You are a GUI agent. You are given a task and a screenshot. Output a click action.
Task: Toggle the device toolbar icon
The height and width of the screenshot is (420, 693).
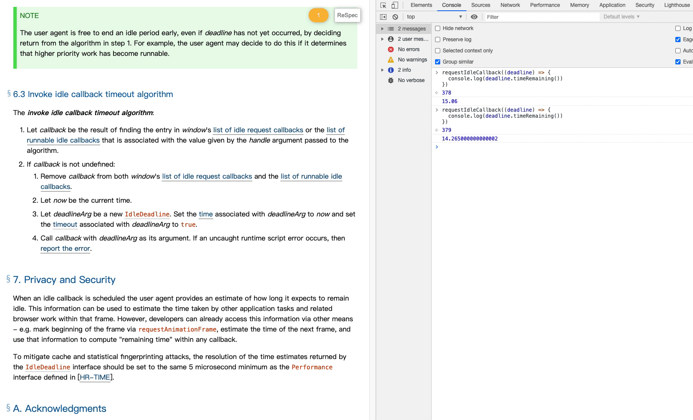click(395, 5)
